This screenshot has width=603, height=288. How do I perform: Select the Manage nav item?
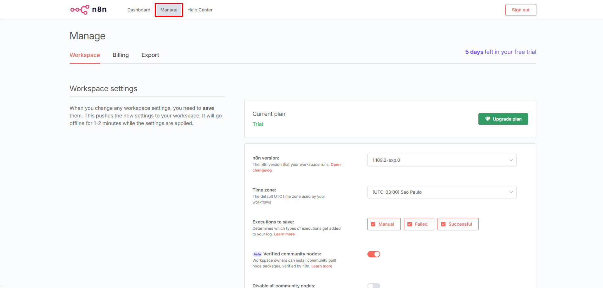[x=169, y=10]
